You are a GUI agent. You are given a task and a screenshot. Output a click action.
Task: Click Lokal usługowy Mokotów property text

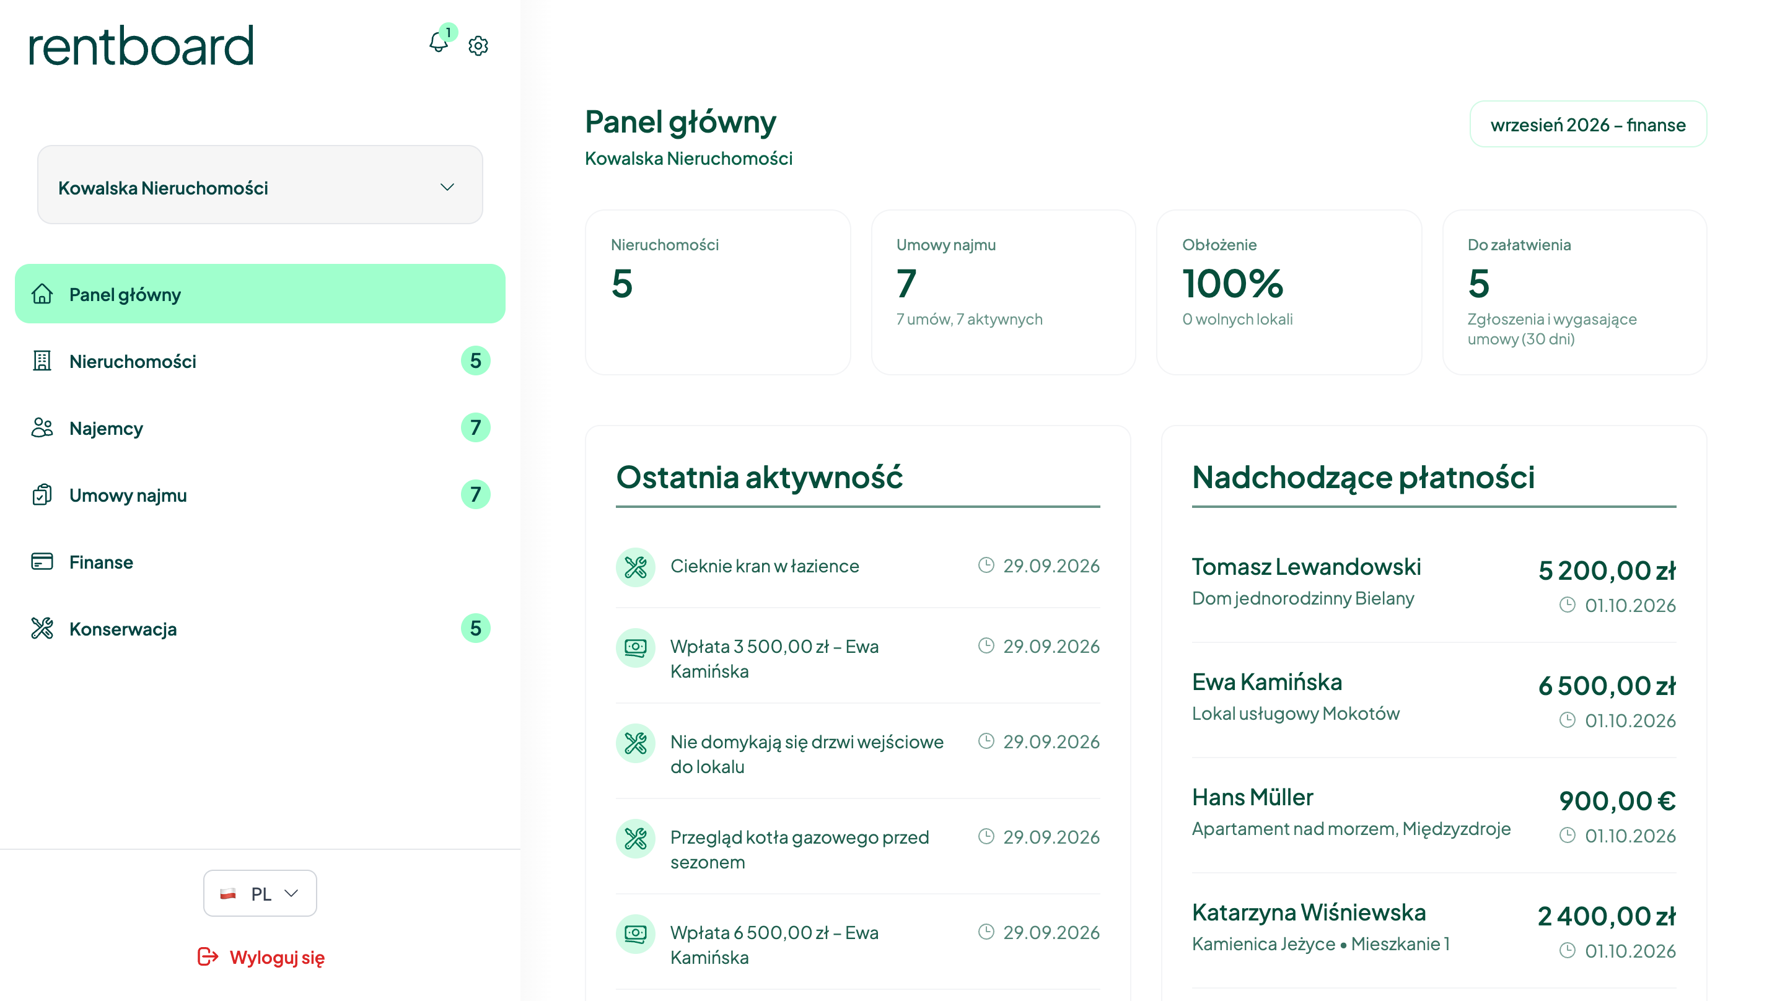(x=1296, y=714)
